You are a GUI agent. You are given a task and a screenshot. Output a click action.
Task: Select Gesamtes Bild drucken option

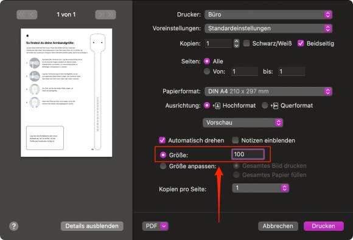pyautogui.click(x=236, y=166)
